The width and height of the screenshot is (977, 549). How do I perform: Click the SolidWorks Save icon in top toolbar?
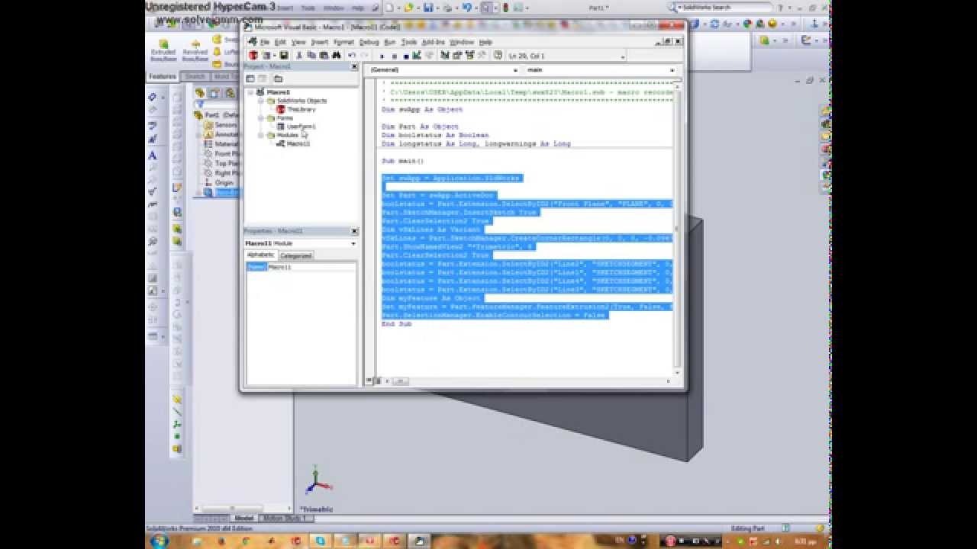tap(429, 8)
